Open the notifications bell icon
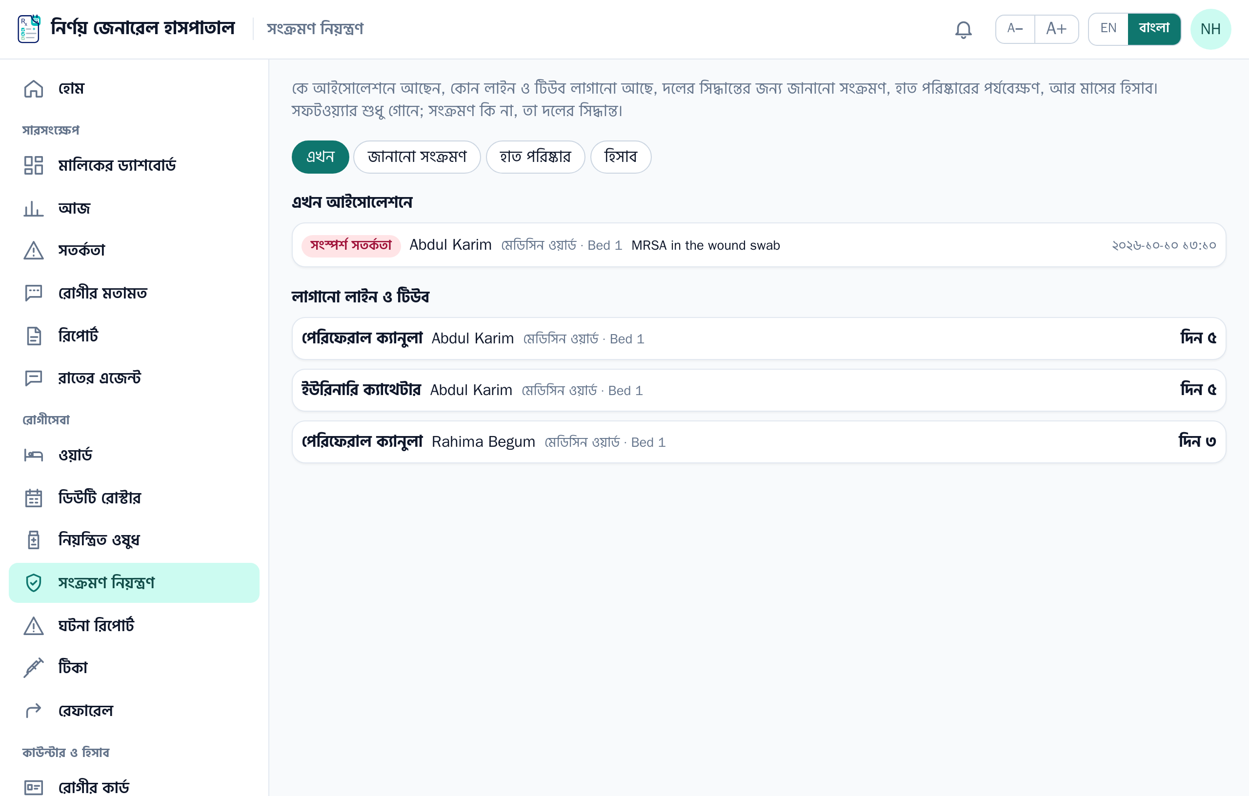 (963, 30)
